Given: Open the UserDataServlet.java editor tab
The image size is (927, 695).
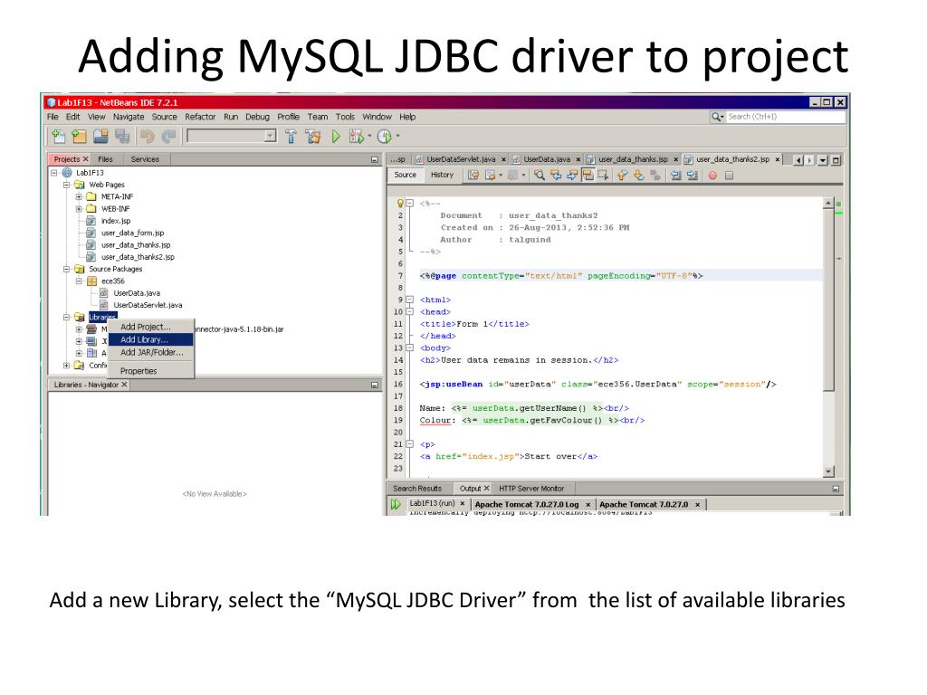Looking at the screenshot, I should (x=461, y=159).
